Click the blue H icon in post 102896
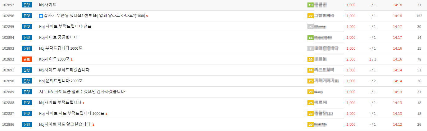 coord(41,16)
